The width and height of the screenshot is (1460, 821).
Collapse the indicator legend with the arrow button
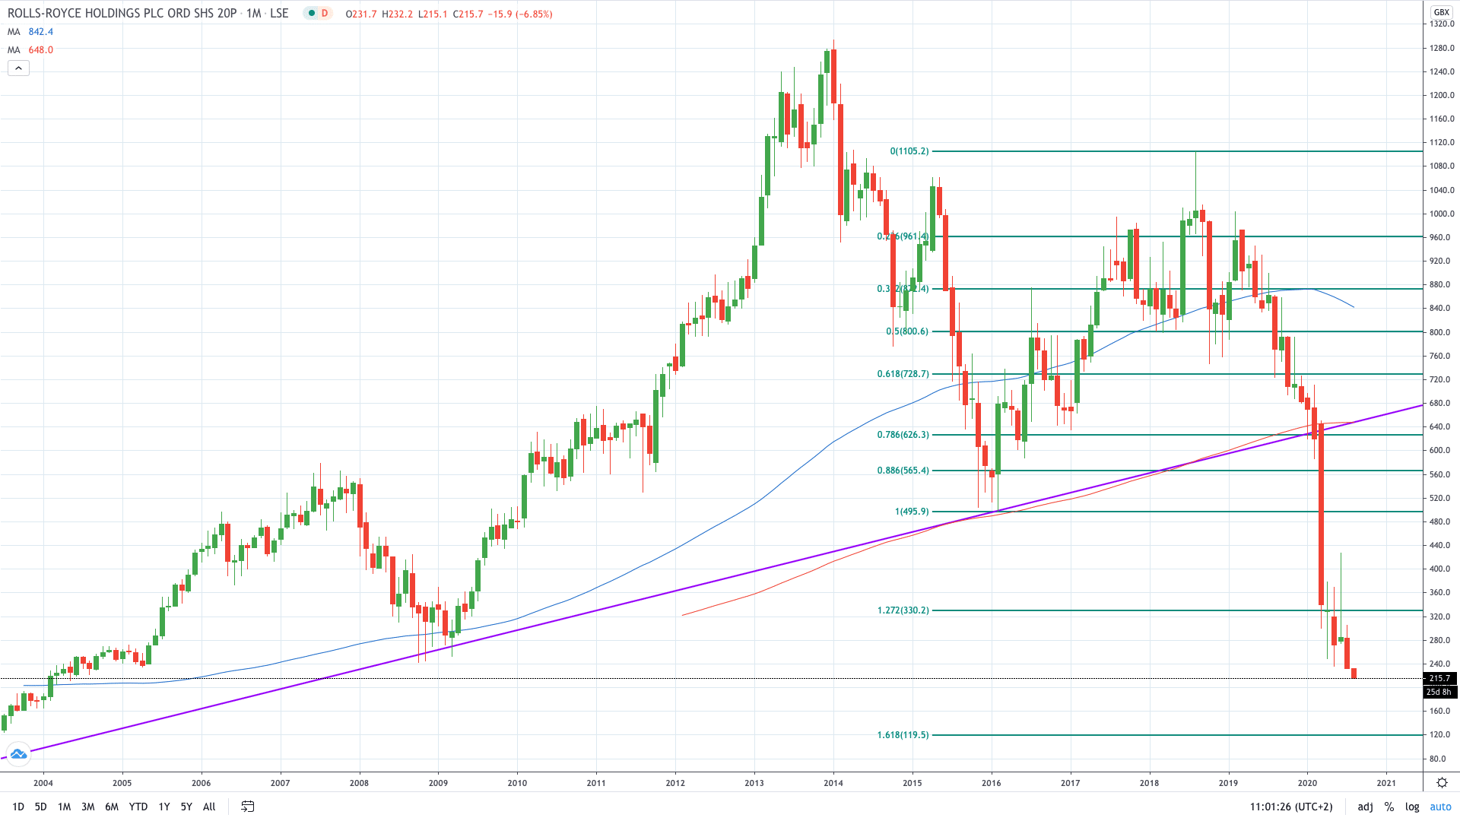coord(18,68)
